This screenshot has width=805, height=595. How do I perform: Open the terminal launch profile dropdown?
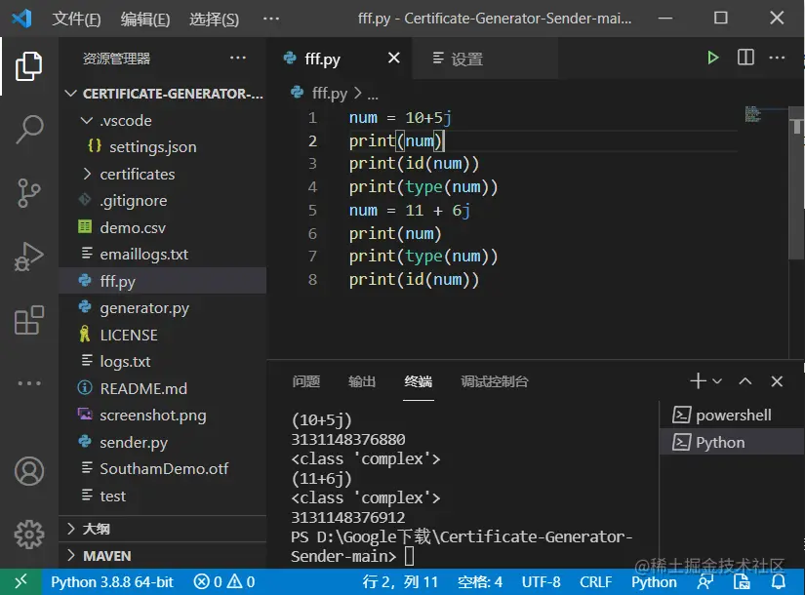[x=717, y=381]
